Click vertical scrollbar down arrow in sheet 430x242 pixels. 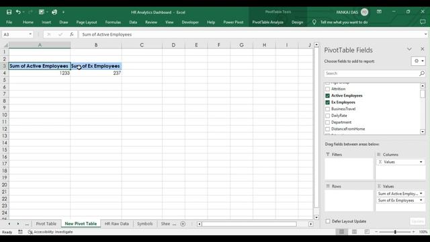(316, 217)
